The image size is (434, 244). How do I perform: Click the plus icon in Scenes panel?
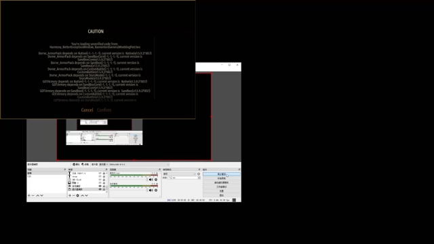tap(28, 196)
